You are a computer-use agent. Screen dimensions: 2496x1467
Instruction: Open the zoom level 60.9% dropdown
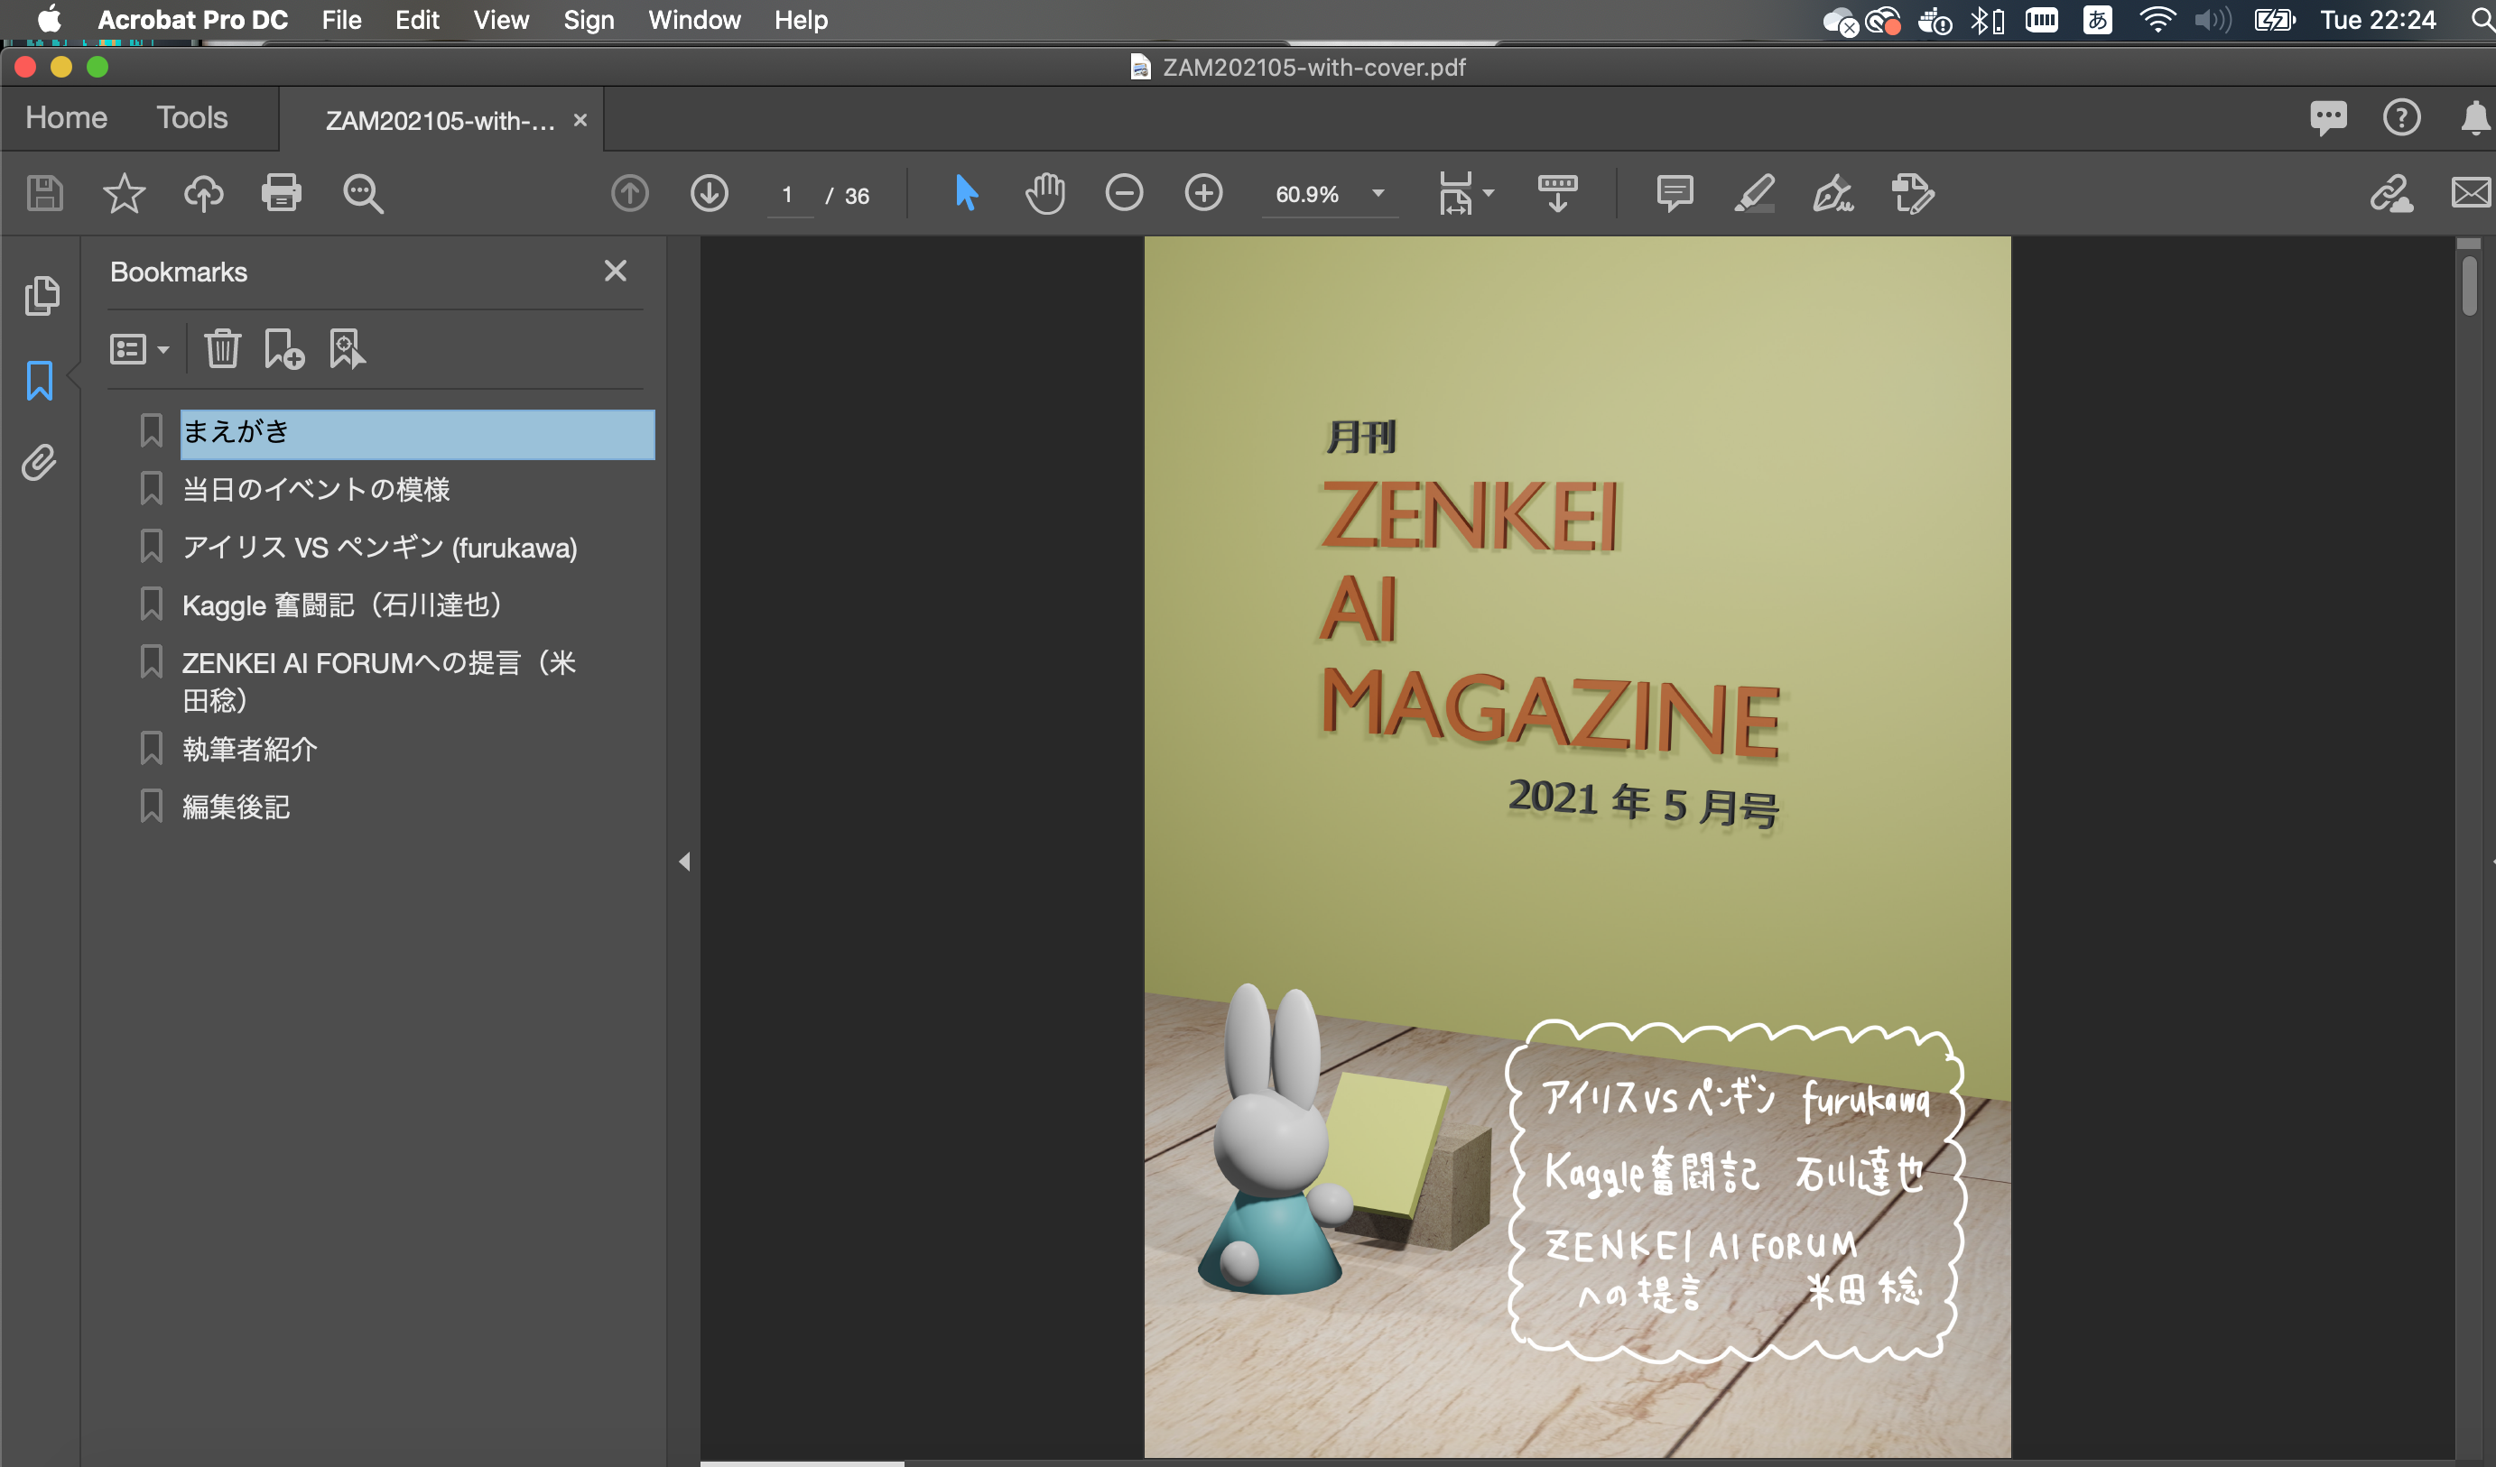tap(1378, 193)
